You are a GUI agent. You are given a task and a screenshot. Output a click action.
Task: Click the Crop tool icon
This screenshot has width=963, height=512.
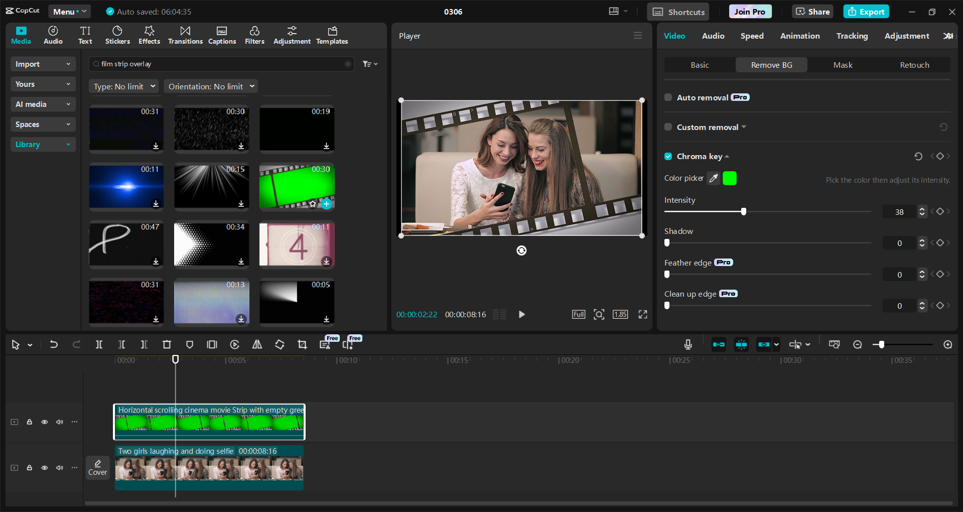click(x=302, y=345)
